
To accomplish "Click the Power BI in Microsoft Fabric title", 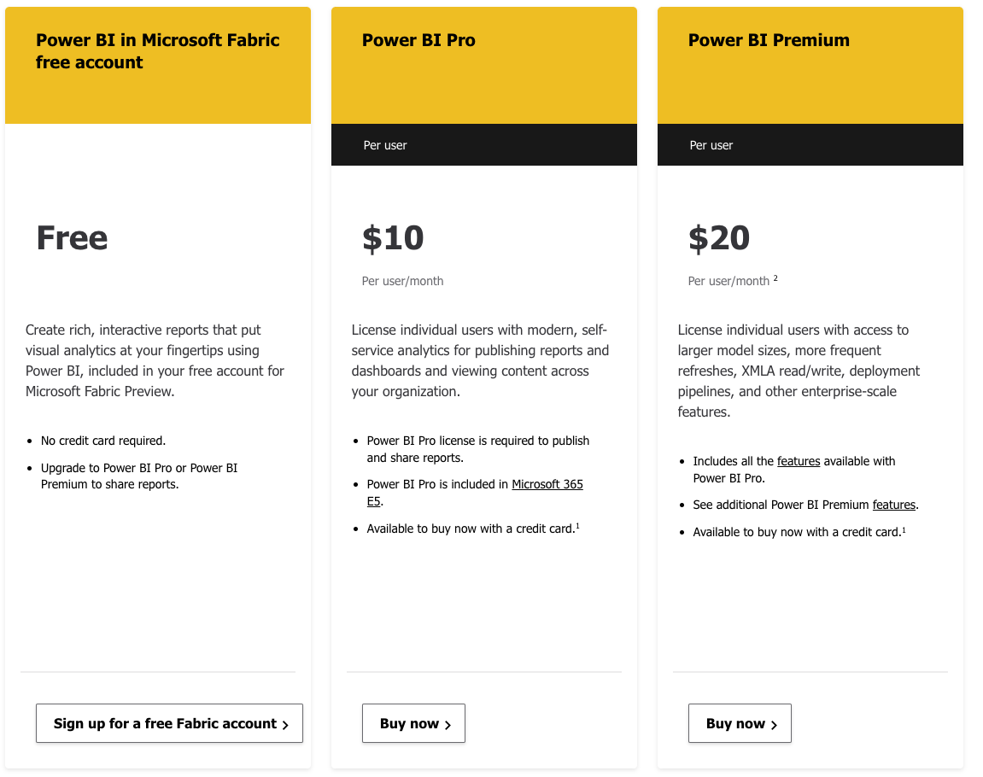I will pyautogui.click(x=157, y=50).
